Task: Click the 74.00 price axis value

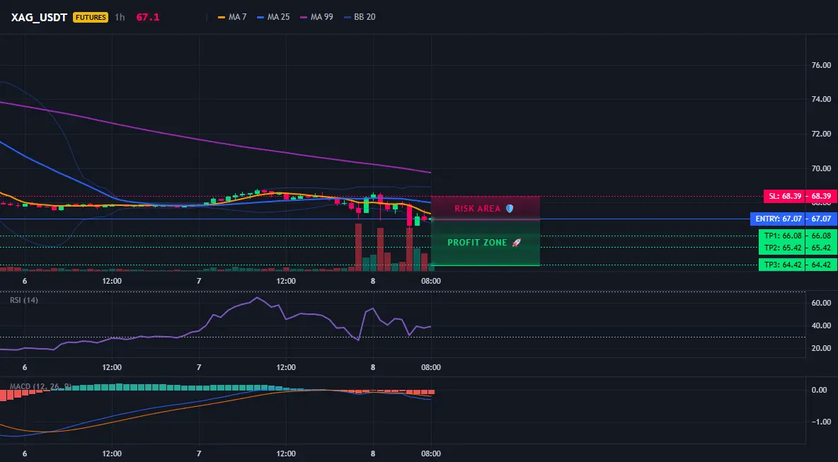Action: (x=822, y=99)
